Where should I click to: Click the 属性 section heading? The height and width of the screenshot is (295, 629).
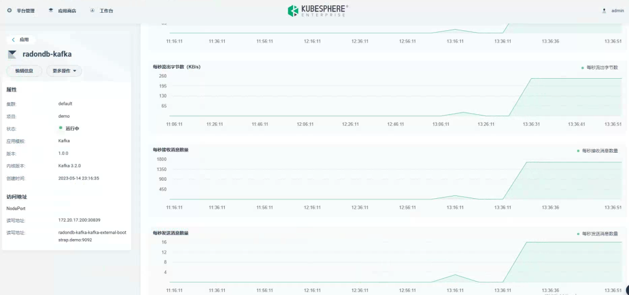coord(12,90)
